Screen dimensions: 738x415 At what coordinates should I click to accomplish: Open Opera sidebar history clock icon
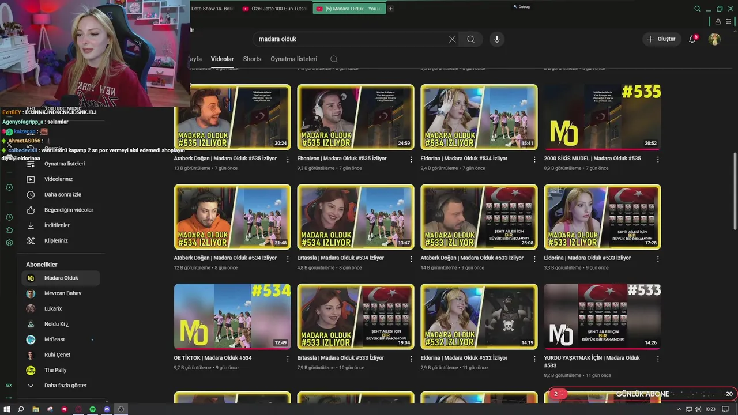[9, 217]
